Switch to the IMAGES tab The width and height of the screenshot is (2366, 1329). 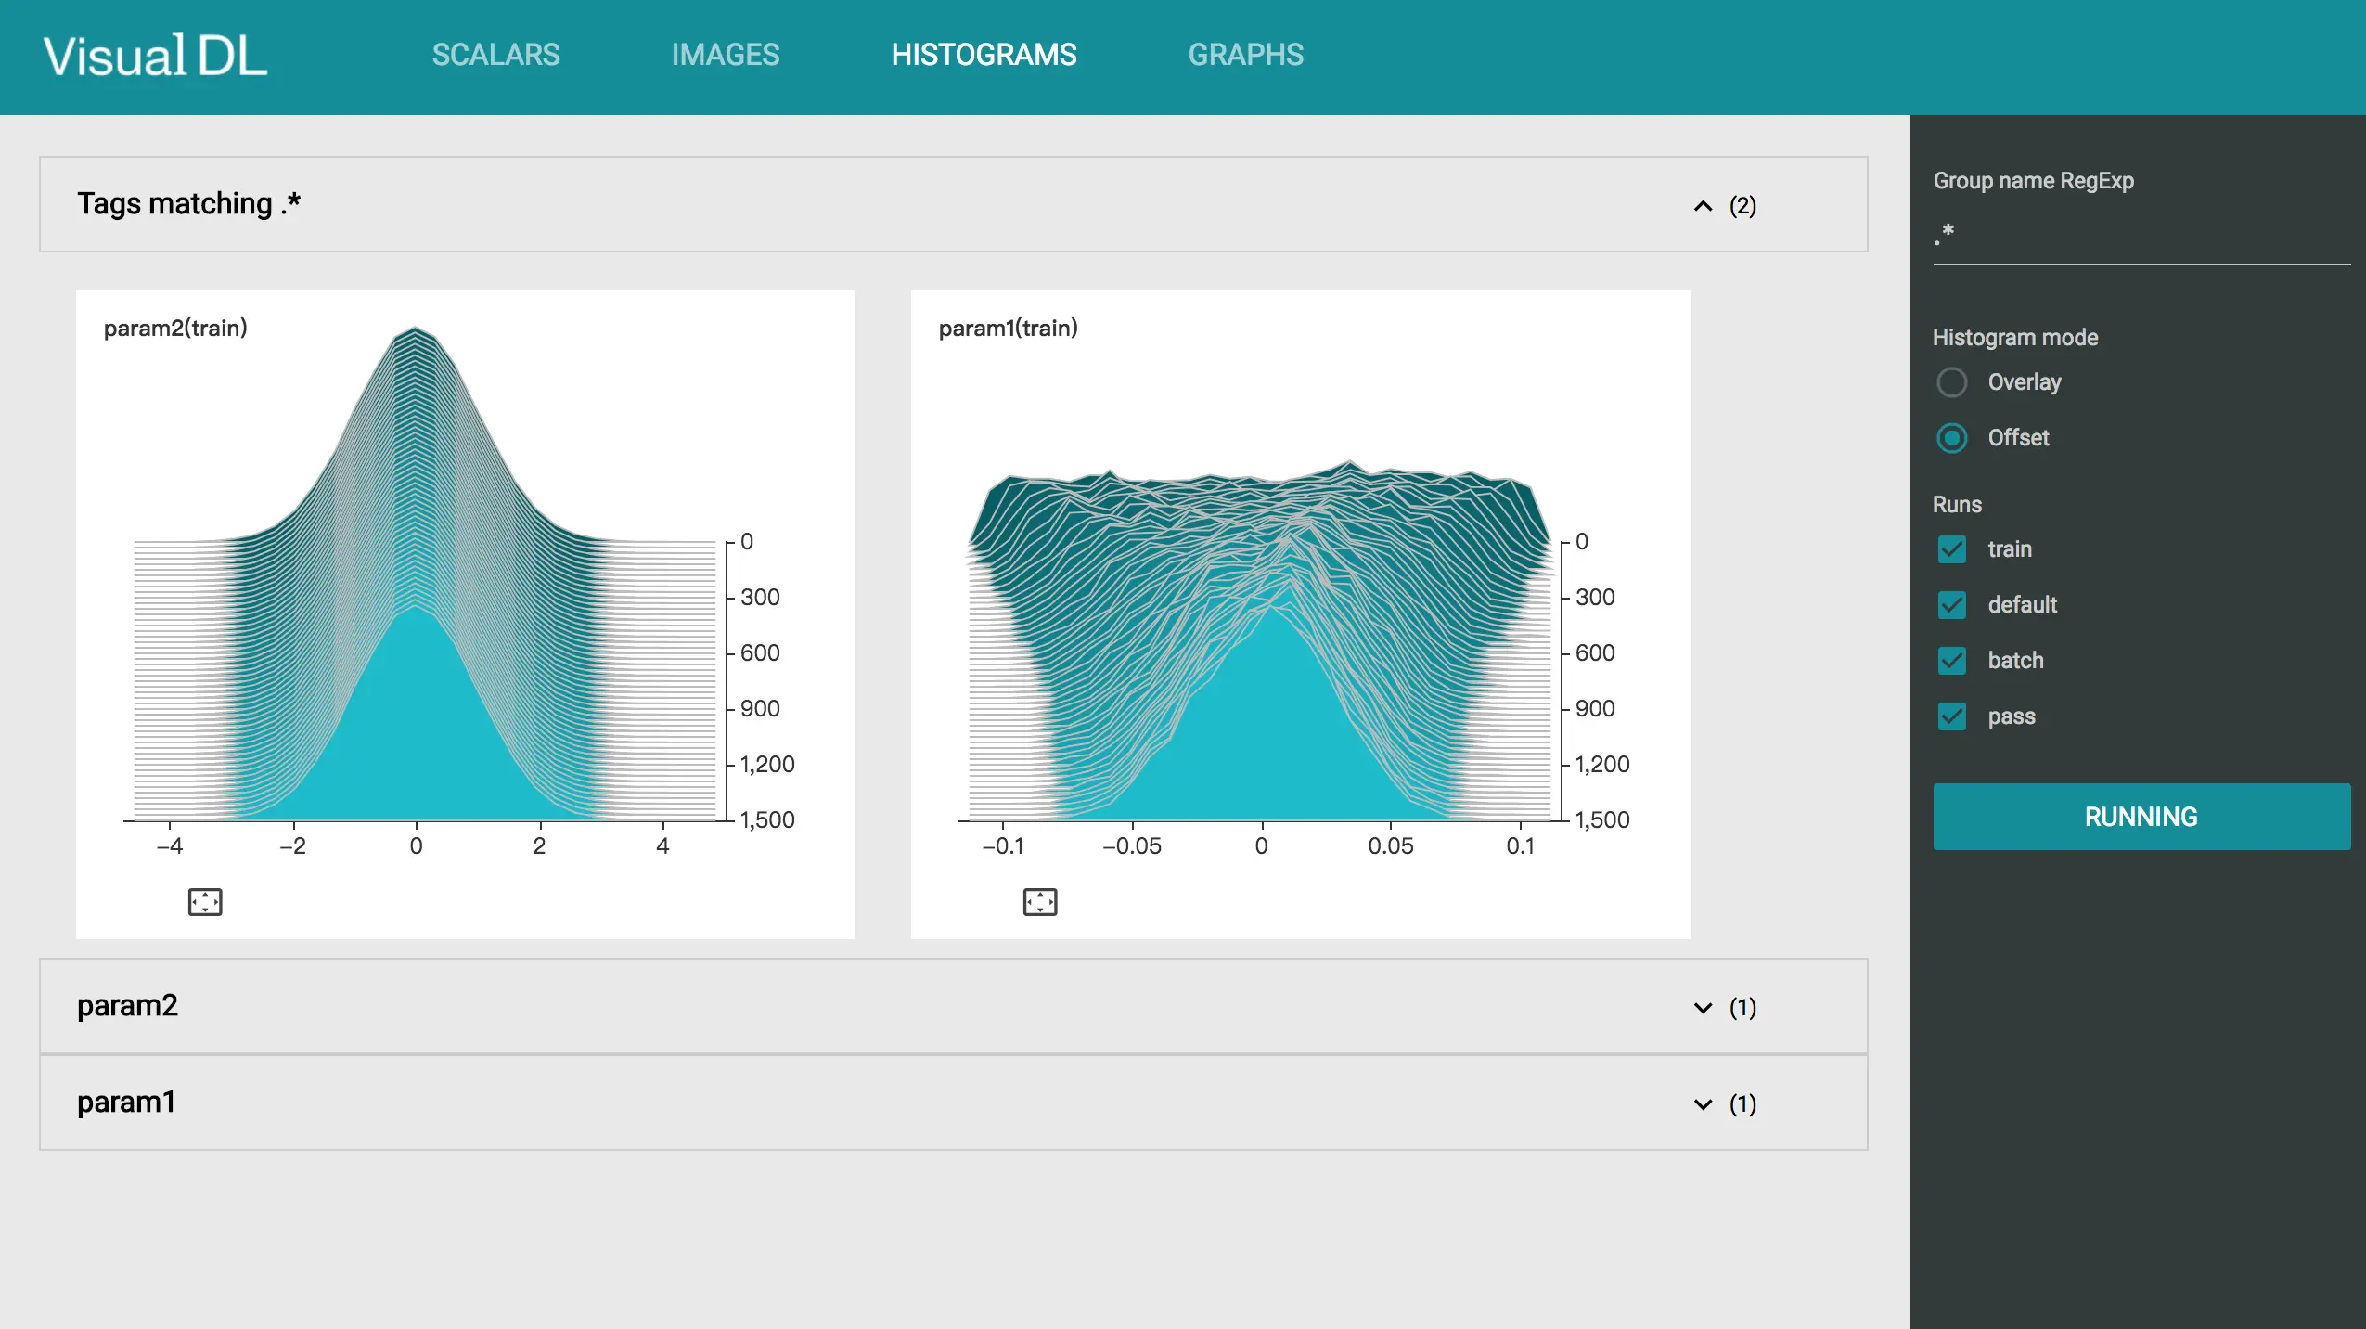coord(727,56)
